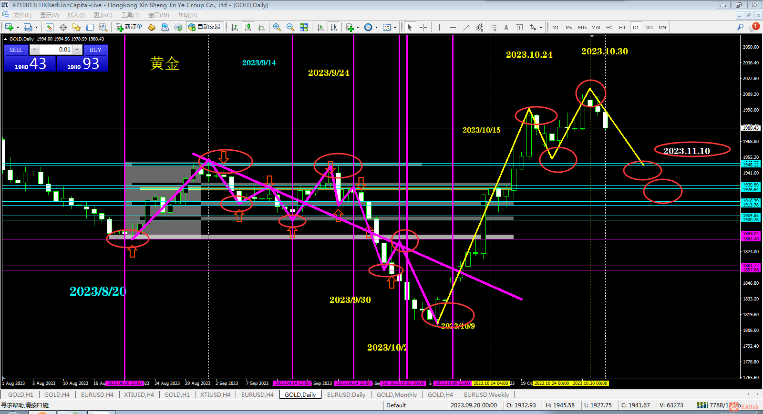Screen dimensions: 763x414
Task: Select the equidistant channel tool
Action: tap(479, 27)
